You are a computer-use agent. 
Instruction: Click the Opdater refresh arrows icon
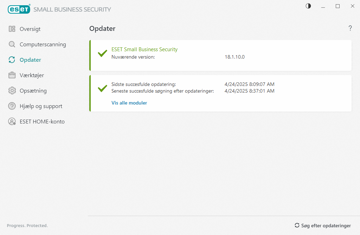click(12, 60)
